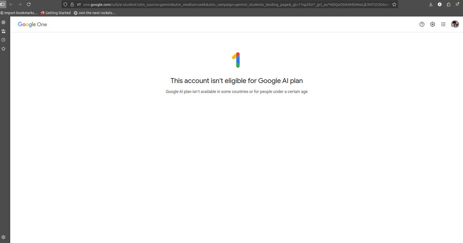Show synced tabs in sidebar
463x243 pixels.
click(3, 31)
